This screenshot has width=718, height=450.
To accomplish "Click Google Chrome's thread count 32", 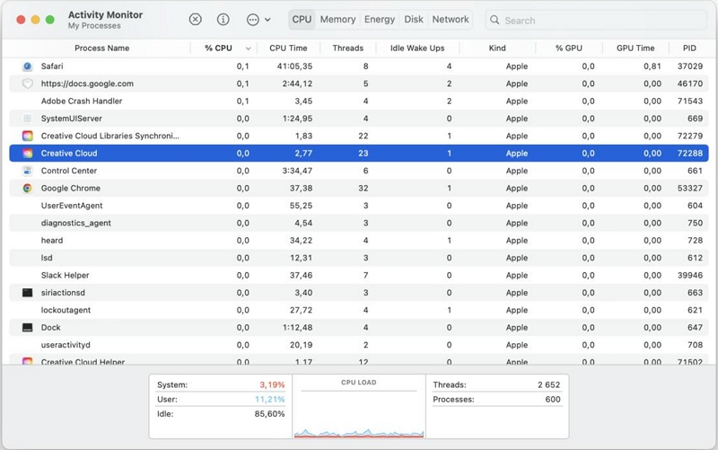I will coord(363,189).
